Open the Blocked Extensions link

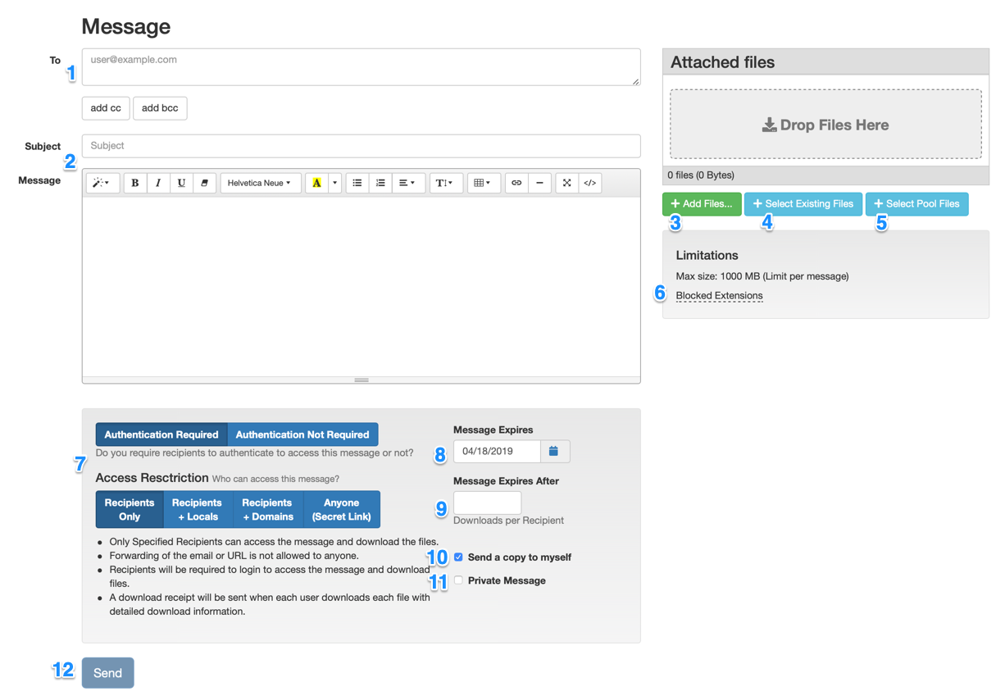(x=719, y=296)
